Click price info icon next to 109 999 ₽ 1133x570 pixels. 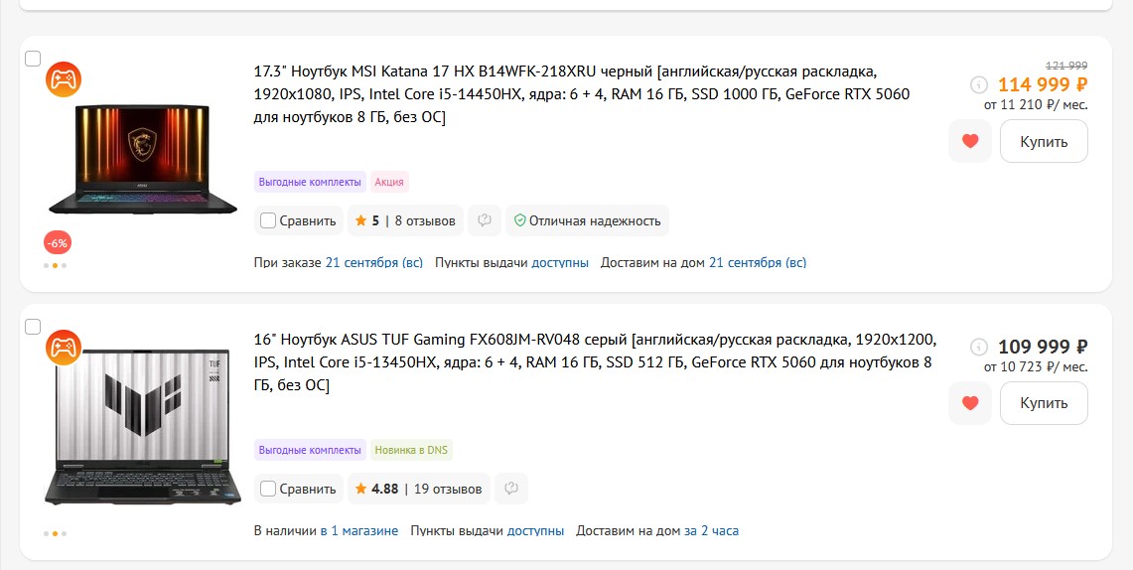pyautogui.click(x=979, y=347)
